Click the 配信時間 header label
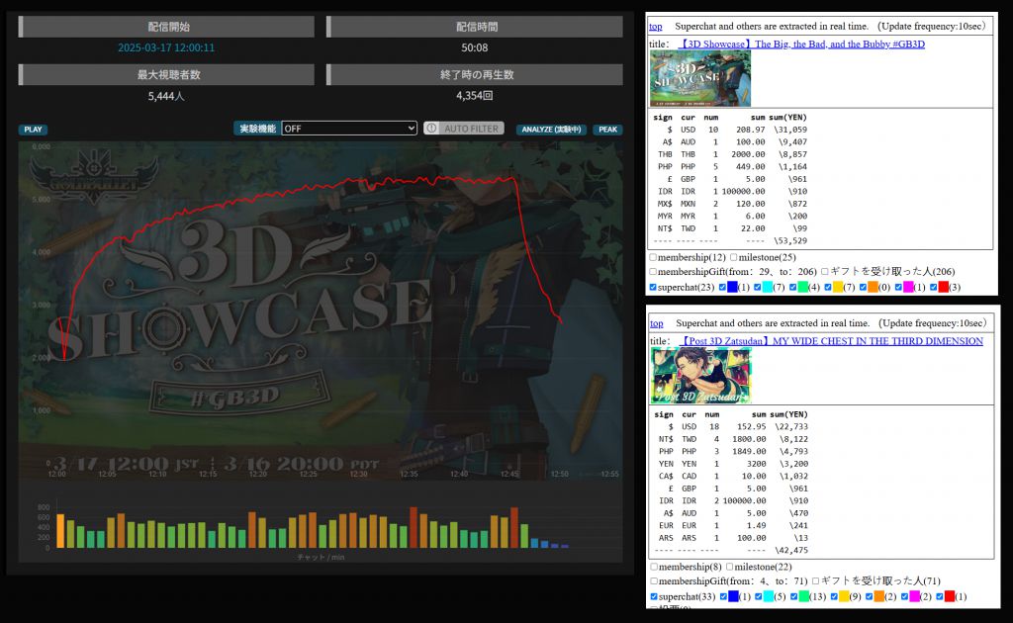 coord(477,27)
